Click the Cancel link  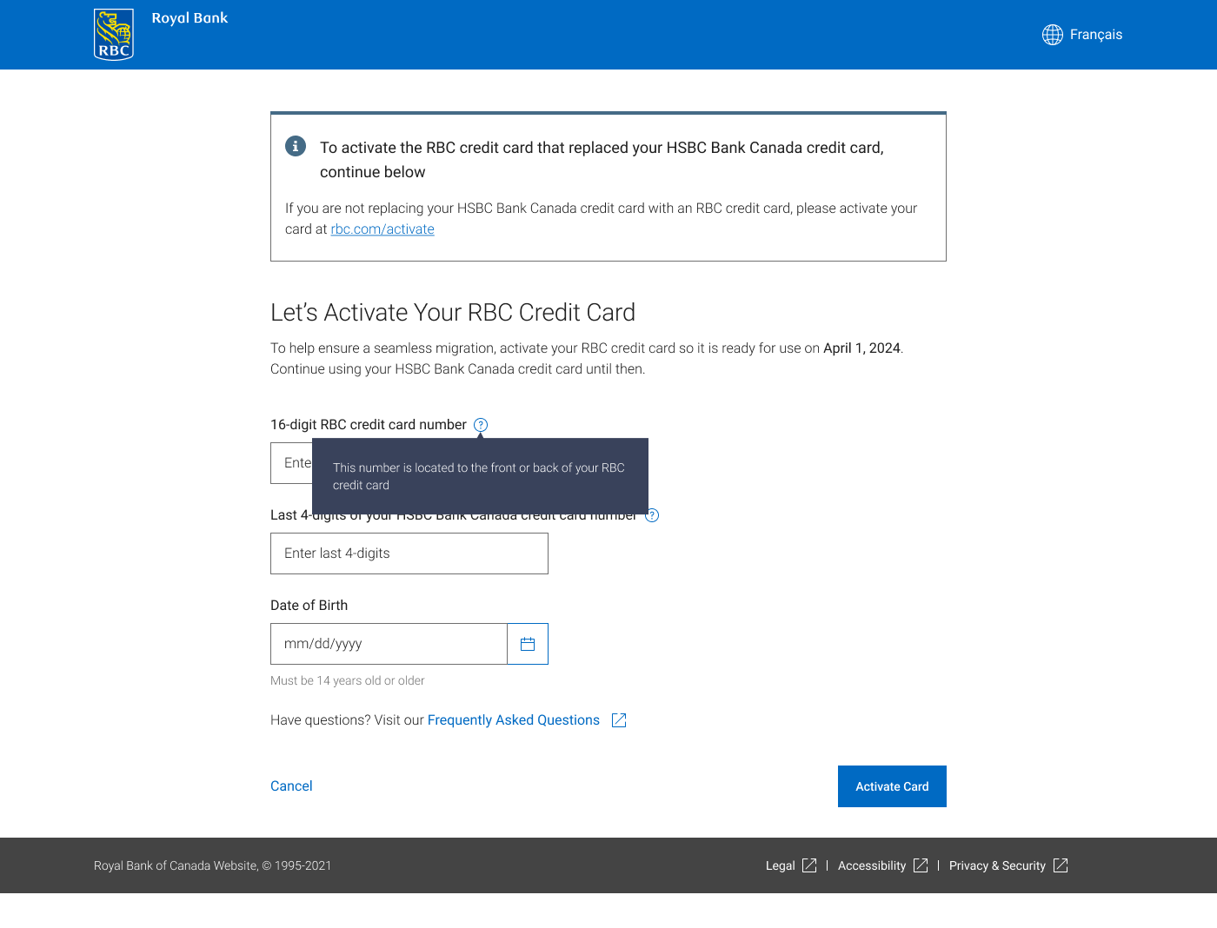tap(291, 786)
